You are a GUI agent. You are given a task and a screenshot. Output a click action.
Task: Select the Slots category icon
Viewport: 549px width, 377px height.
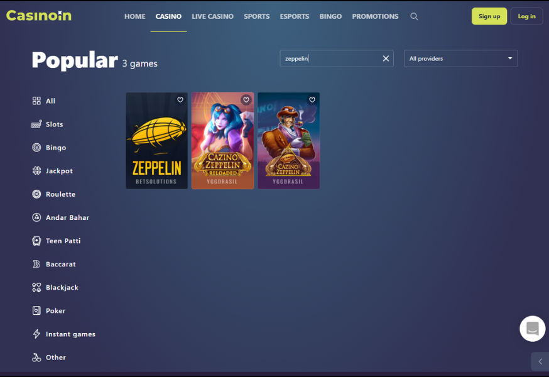[x=36, y=124]
